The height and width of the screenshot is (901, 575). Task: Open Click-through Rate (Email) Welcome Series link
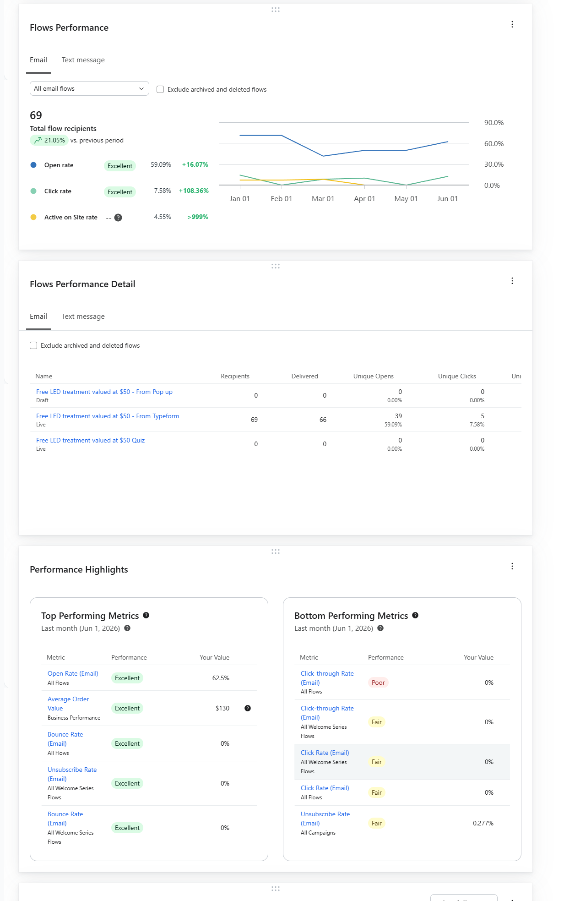tap(327, 713)
